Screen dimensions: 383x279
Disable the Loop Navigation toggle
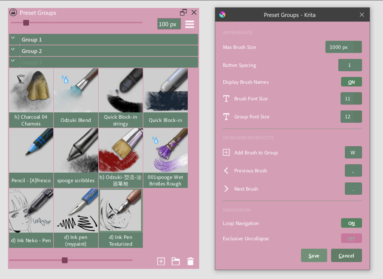[351, 223]
